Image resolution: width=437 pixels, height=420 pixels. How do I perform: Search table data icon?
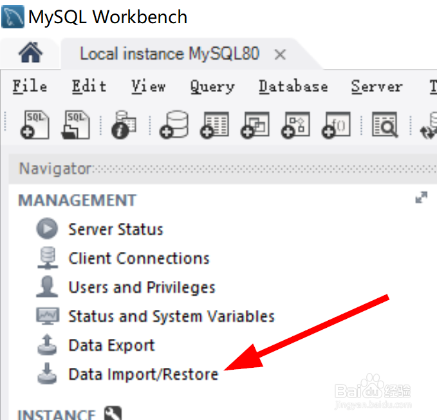tap(385, 125)
